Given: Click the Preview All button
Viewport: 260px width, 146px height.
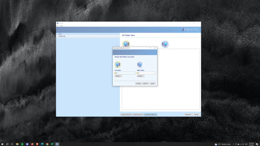Looking at the screenshot, I should (x=188, y=114).
